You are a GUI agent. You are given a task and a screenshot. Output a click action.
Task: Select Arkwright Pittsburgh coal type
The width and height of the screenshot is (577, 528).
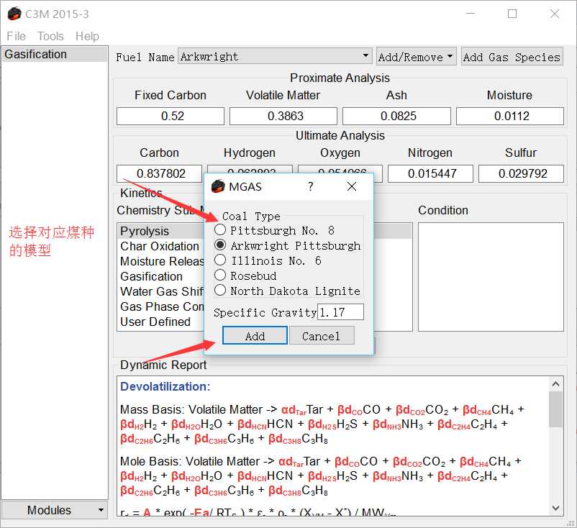[220, 245]
